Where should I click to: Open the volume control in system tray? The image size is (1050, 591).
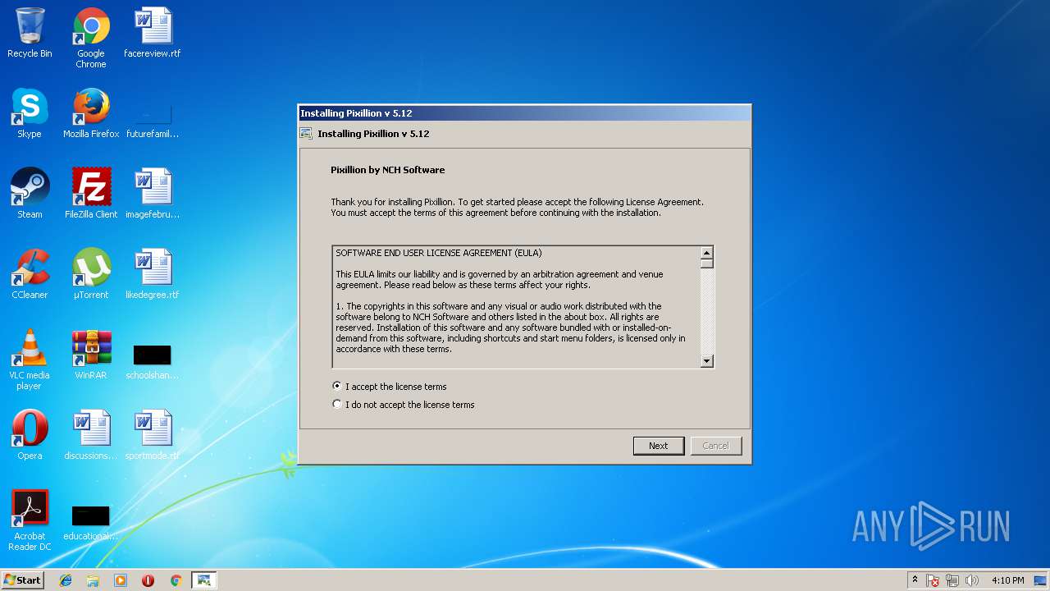tap(972, 580)
